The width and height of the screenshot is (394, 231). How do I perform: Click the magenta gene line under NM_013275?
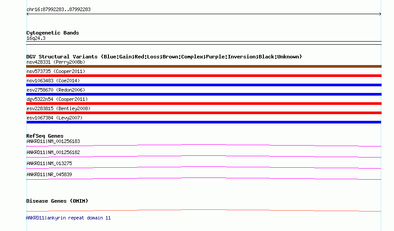[x=204, y=167]
